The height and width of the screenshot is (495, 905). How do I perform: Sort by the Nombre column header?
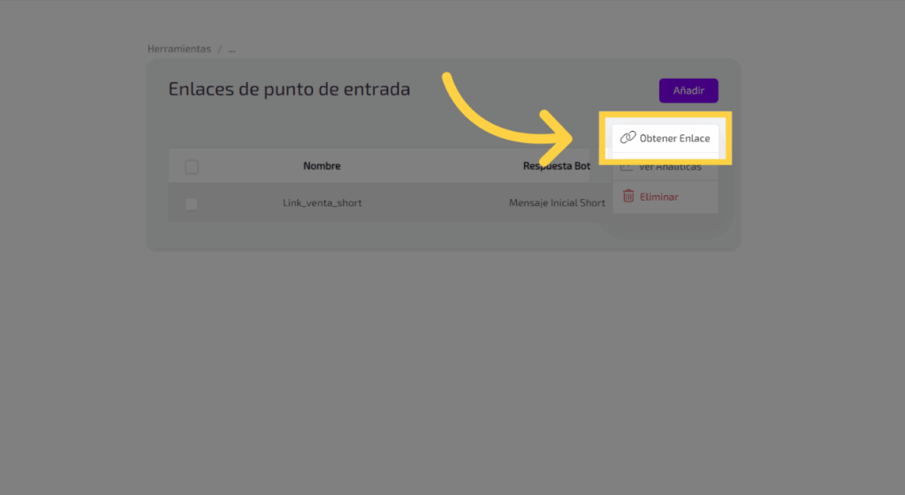322,166
